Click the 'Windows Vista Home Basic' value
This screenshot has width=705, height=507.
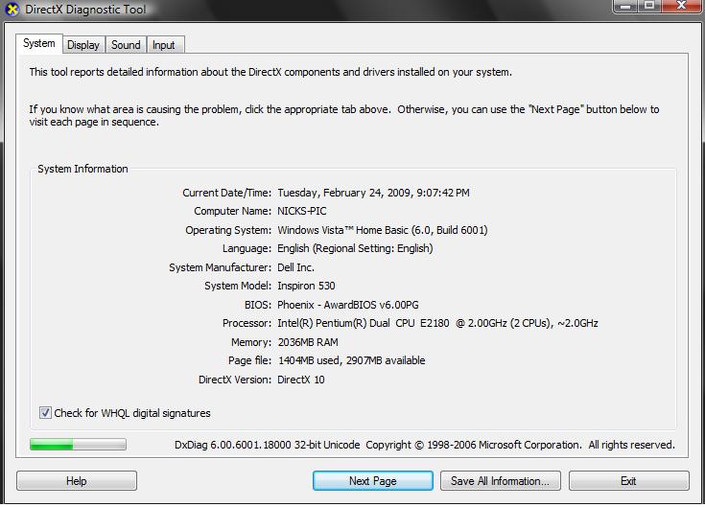tap(342, 230)
